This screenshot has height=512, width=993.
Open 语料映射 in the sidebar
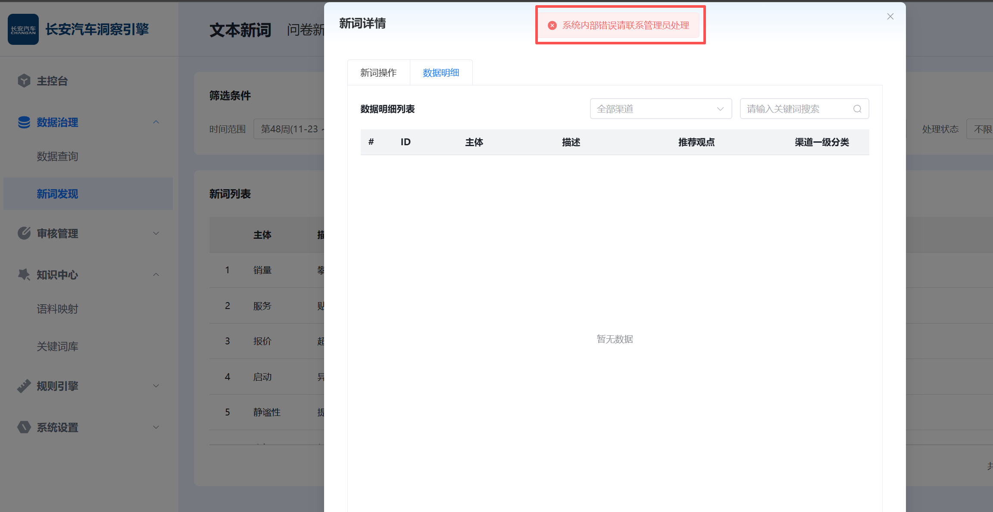[x=57, y=309]
